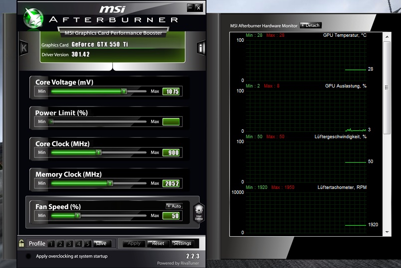Enable apply overclocking at system startup
Screen dimensions: 401x268
[x=28, y=256]
